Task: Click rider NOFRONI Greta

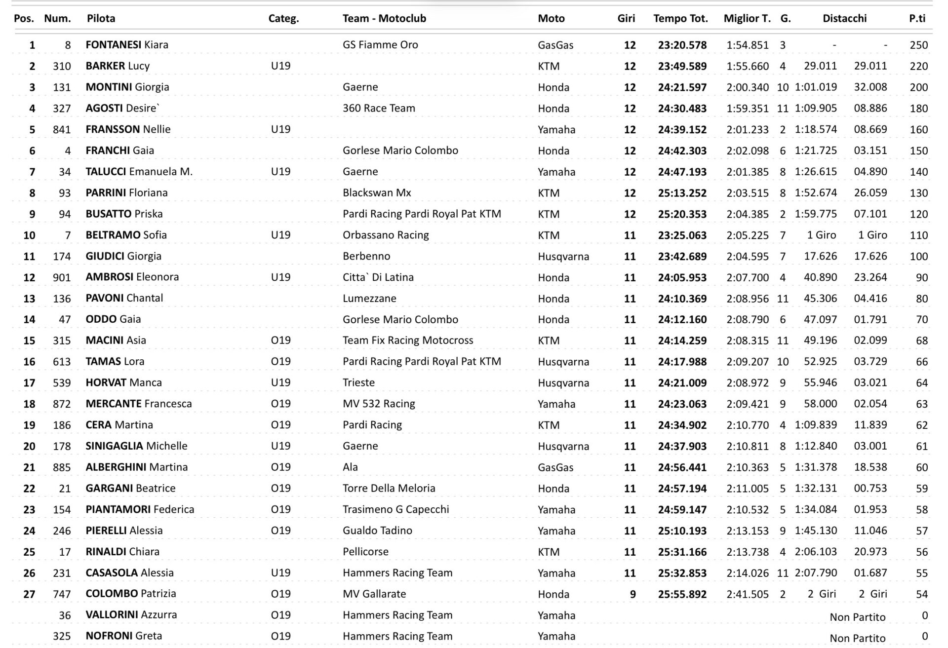Action: click(x=123, y=636)
